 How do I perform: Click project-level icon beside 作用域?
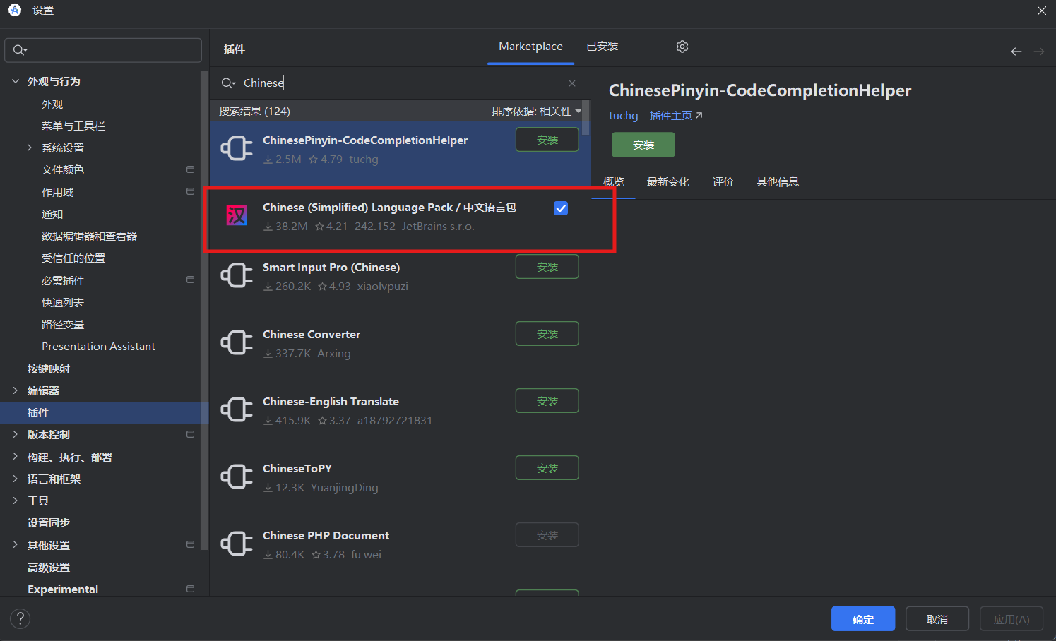click(x=190, y=191)
